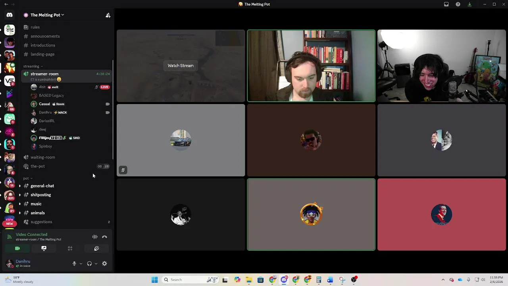Open activities launcher icon
This screenshot has height=286, width=508.
pos(70,248)
